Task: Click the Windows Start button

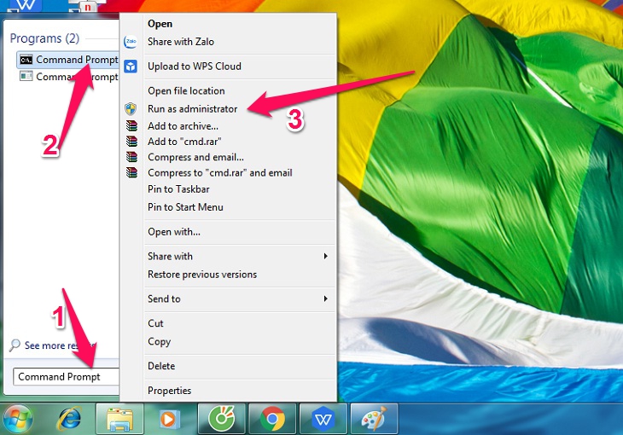Action: coord(17,419)
